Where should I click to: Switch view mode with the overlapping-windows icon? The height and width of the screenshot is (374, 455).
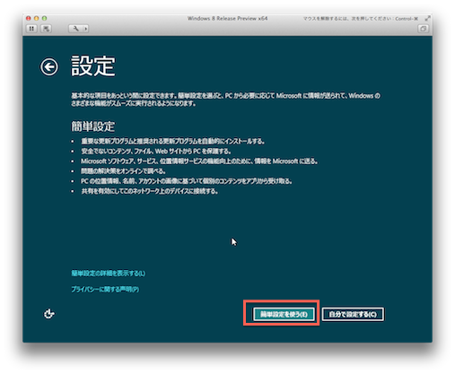pyautogui.click(x=423, y=29)
